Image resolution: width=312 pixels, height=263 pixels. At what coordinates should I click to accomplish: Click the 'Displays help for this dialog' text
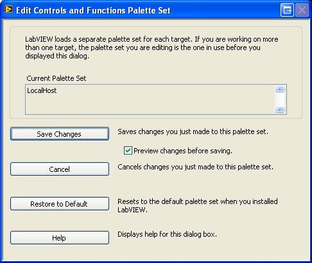167,234
